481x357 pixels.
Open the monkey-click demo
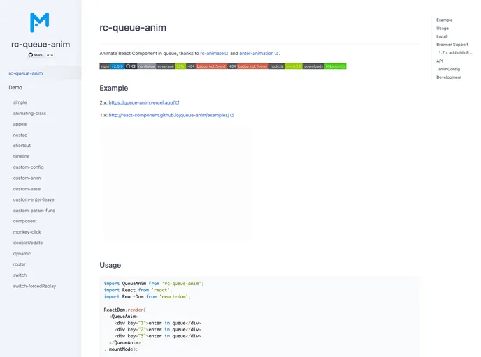27,232
